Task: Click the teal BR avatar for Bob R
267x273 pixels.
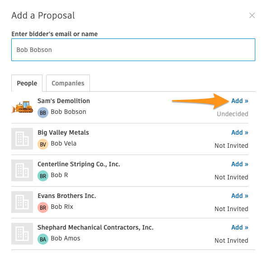Action: point(43,176)
